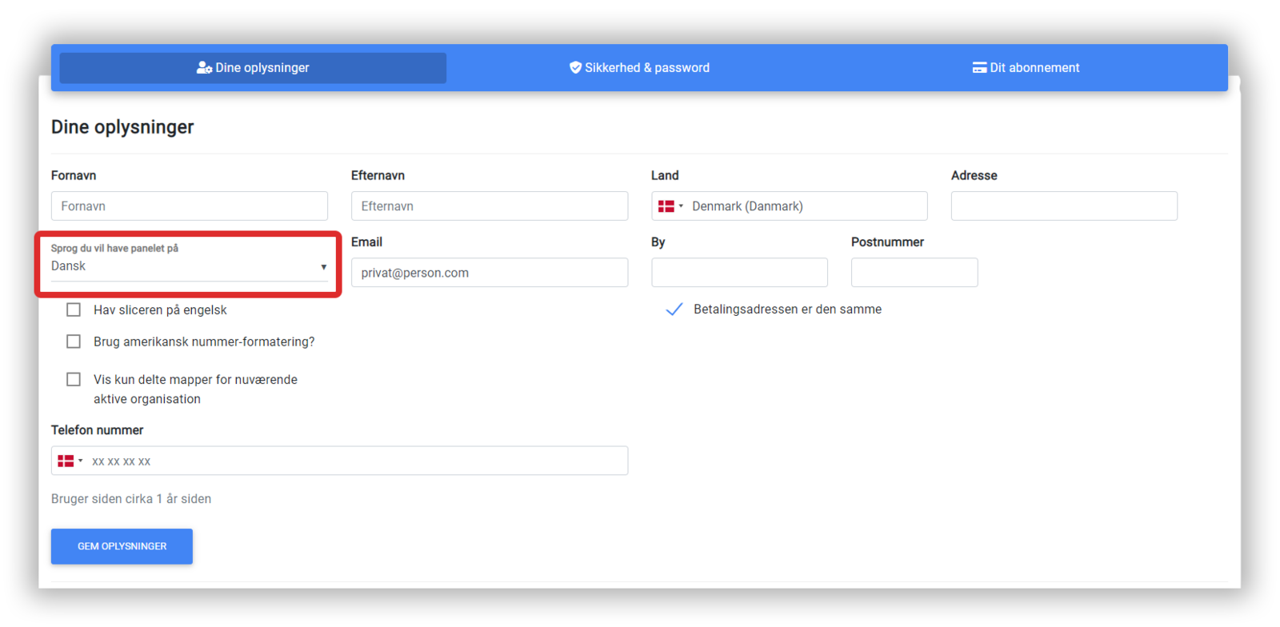Select the Email input field
This screenshot has width=1280, height=627.
pos(490,273)
